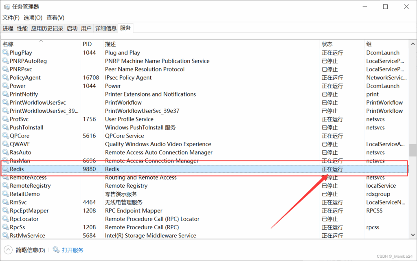Click the RpcEptMapper service icon
Viewport: 417px width, 261px height.
(6, 211)
